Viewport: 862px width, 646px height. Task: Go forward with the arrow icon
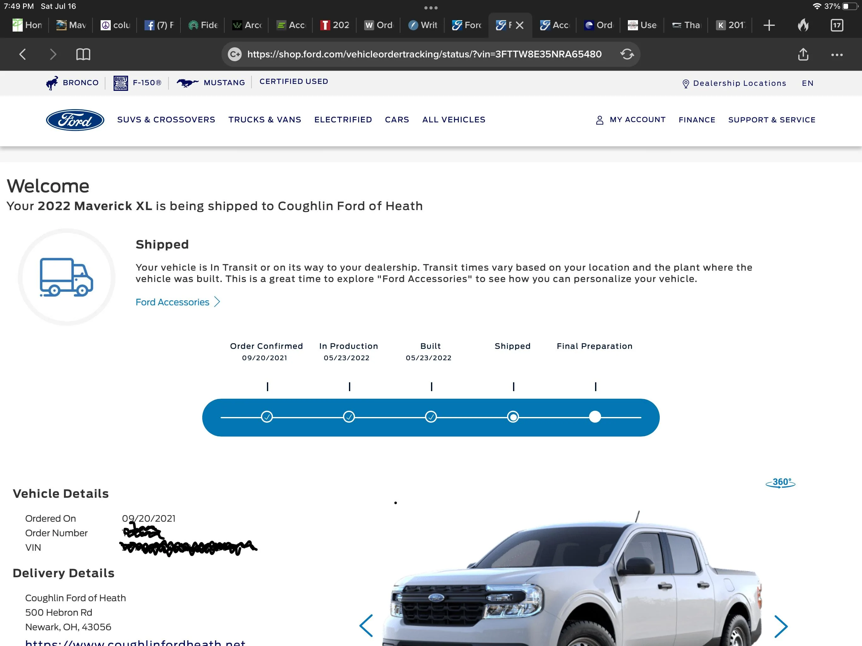53,54
